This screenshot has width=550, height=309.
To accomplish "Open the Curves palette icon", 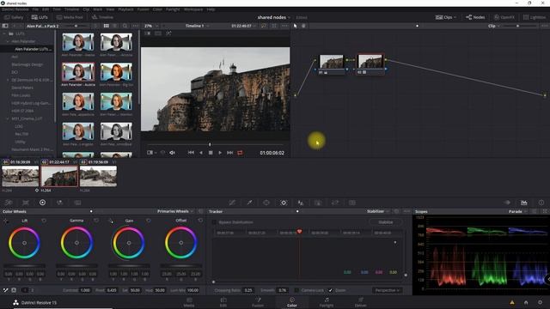I will [232, 203].
